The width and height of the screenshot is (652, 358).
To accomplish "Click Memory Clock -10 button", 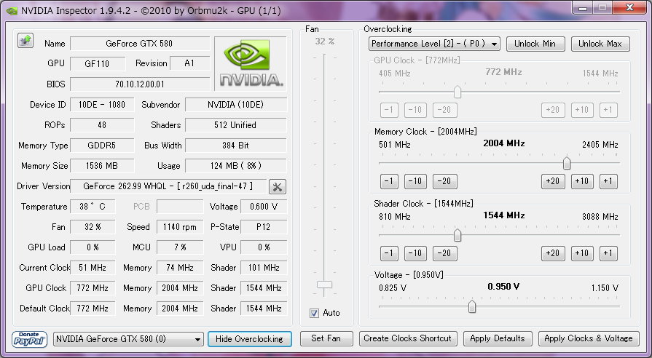I will coord(415,181).
